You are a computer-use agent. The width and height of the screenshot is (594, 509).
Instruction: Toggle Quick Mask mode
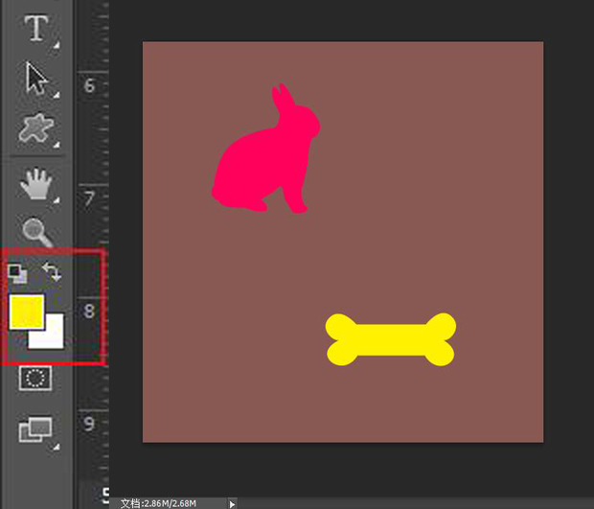[x=35, y=378]
